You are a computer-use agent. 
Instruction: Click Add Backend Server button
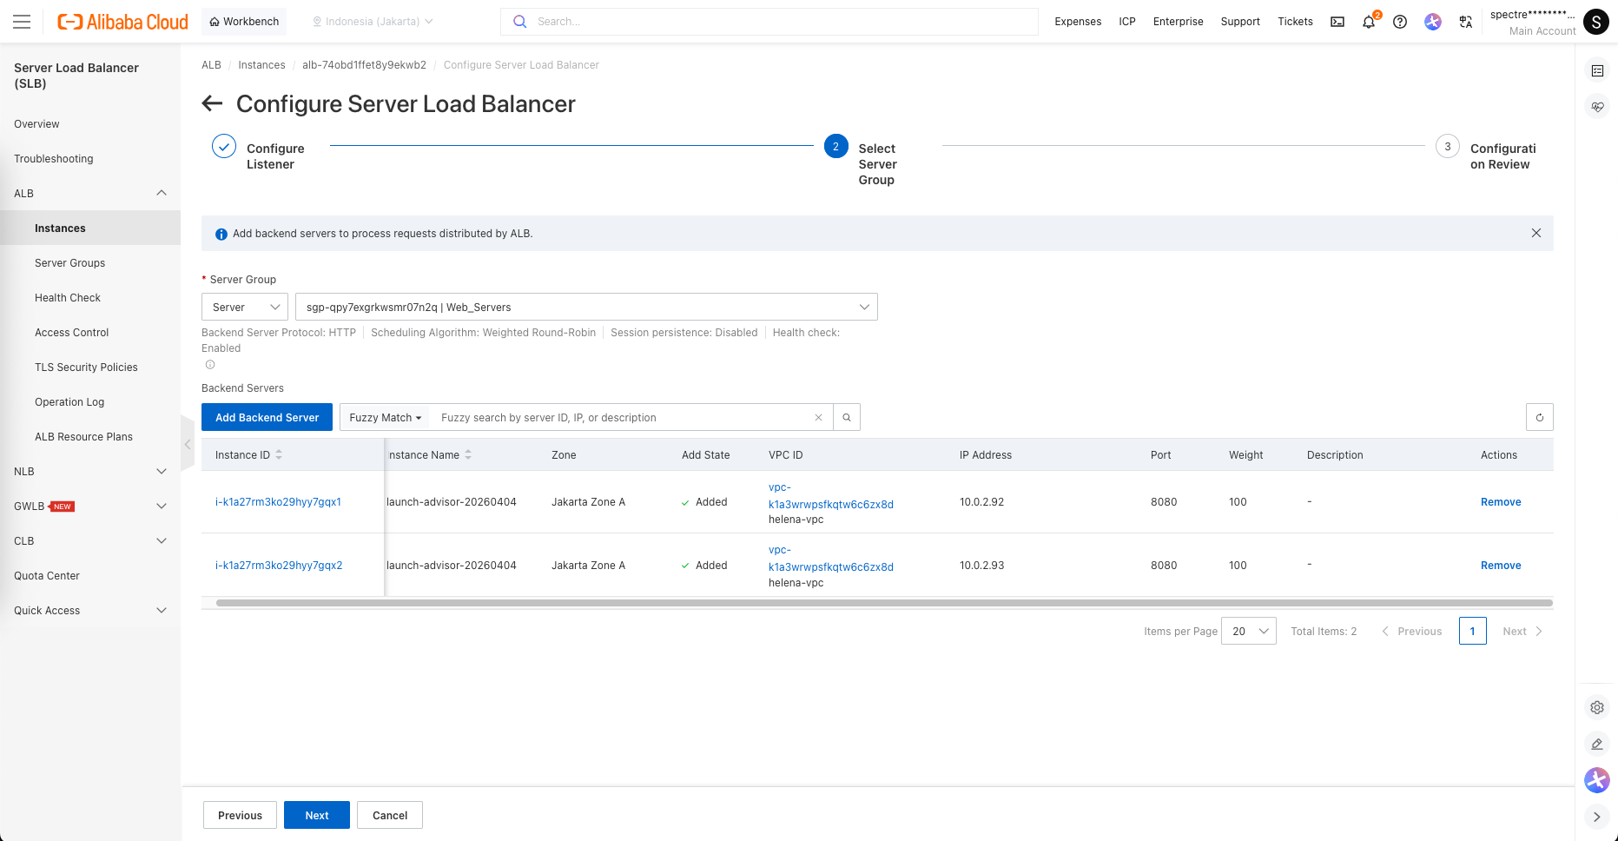pyautogui.click(x=267, y=418)
